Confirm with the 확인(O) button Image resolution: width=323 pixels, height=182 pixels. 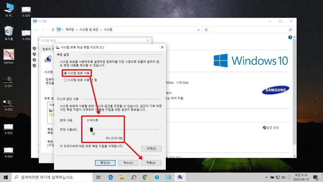point(105,163)
